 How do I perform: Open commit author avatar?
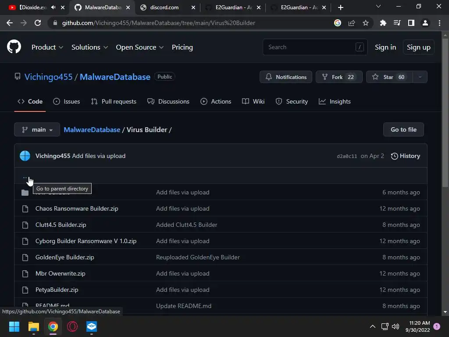(25, 156)
